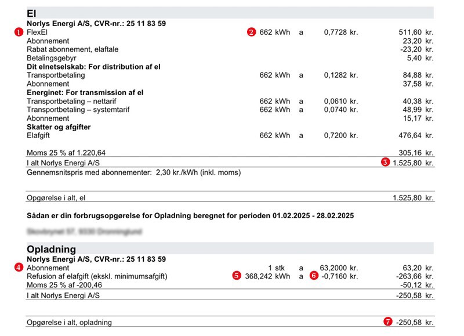Click red marker number 1 beside FlexEl
The width and height of the screenshot is (464, 336).
[19, 32]
